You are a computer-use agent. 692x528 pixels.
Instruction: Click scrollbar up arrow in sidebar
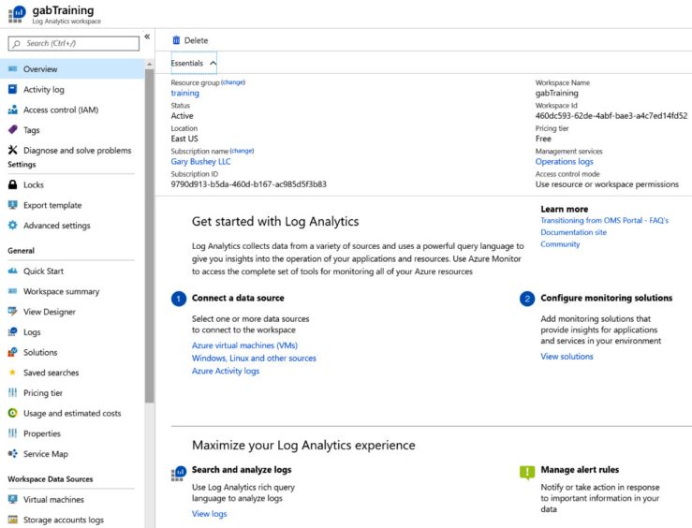149,65
